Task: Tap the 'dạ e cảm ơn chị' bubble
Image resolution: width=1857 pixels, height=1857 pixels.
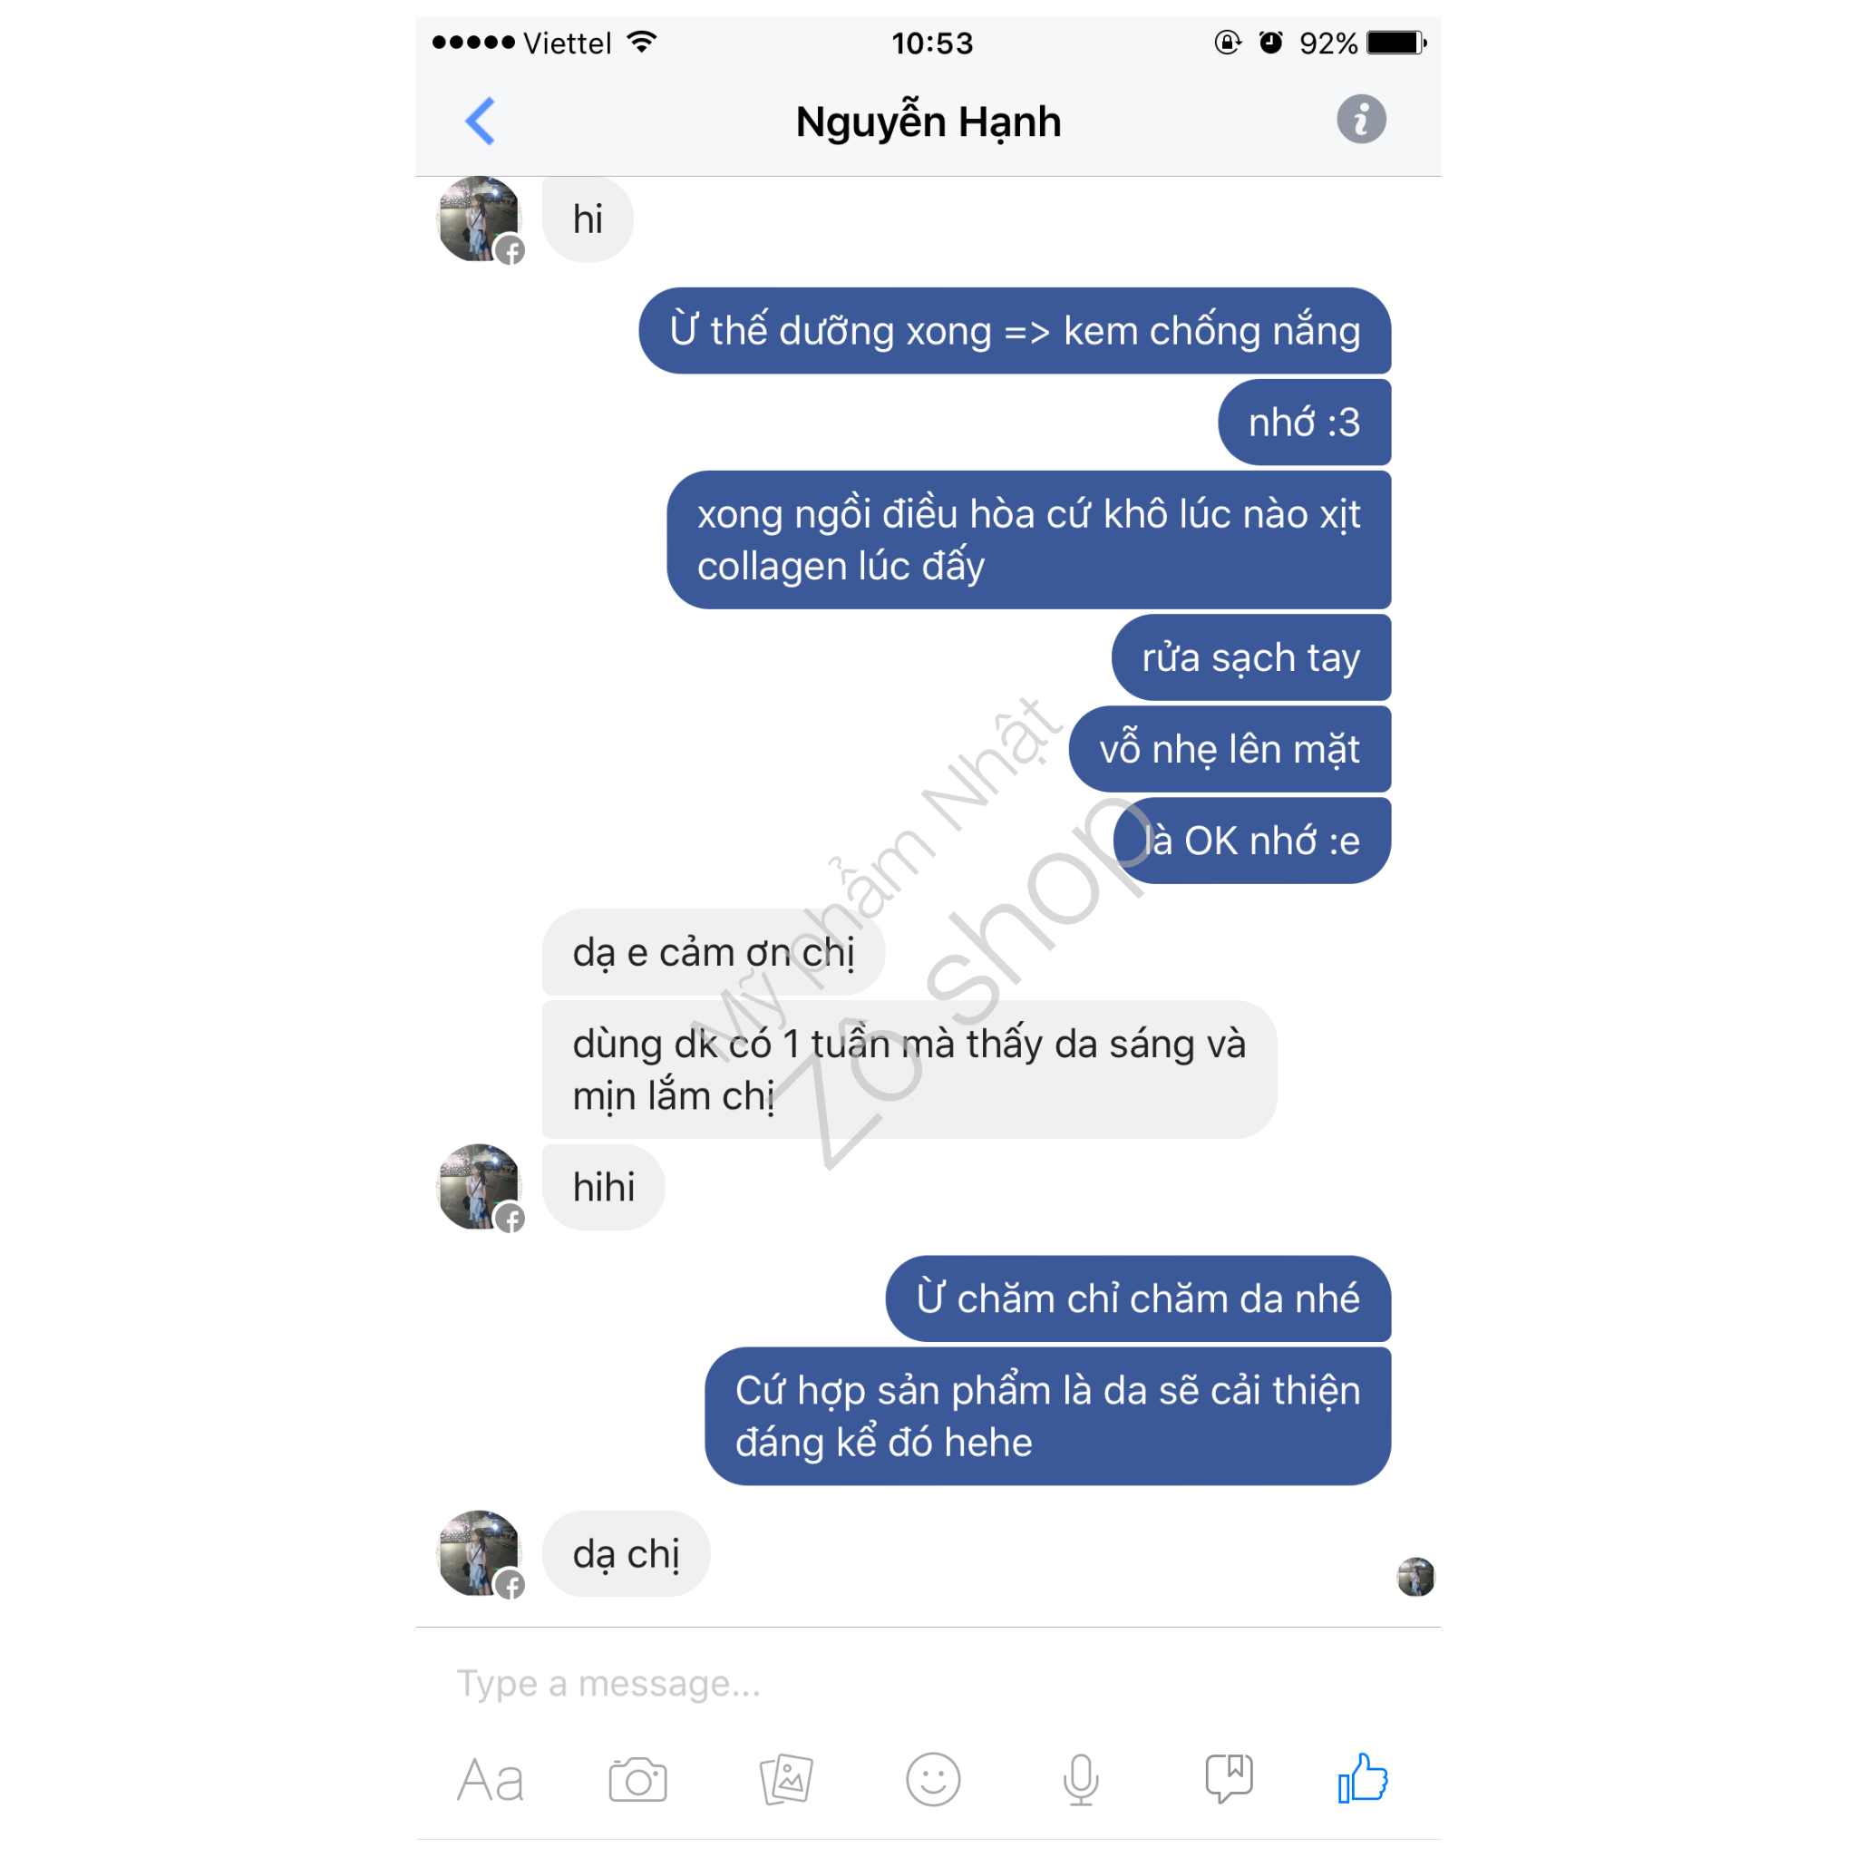Action: click(714, 953)
